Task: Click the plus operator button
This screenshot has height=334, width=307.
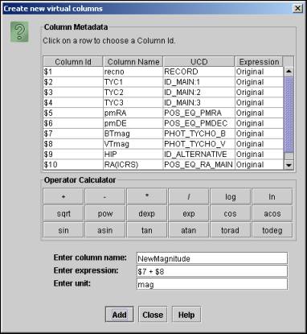Action: [x=63, y=196]
